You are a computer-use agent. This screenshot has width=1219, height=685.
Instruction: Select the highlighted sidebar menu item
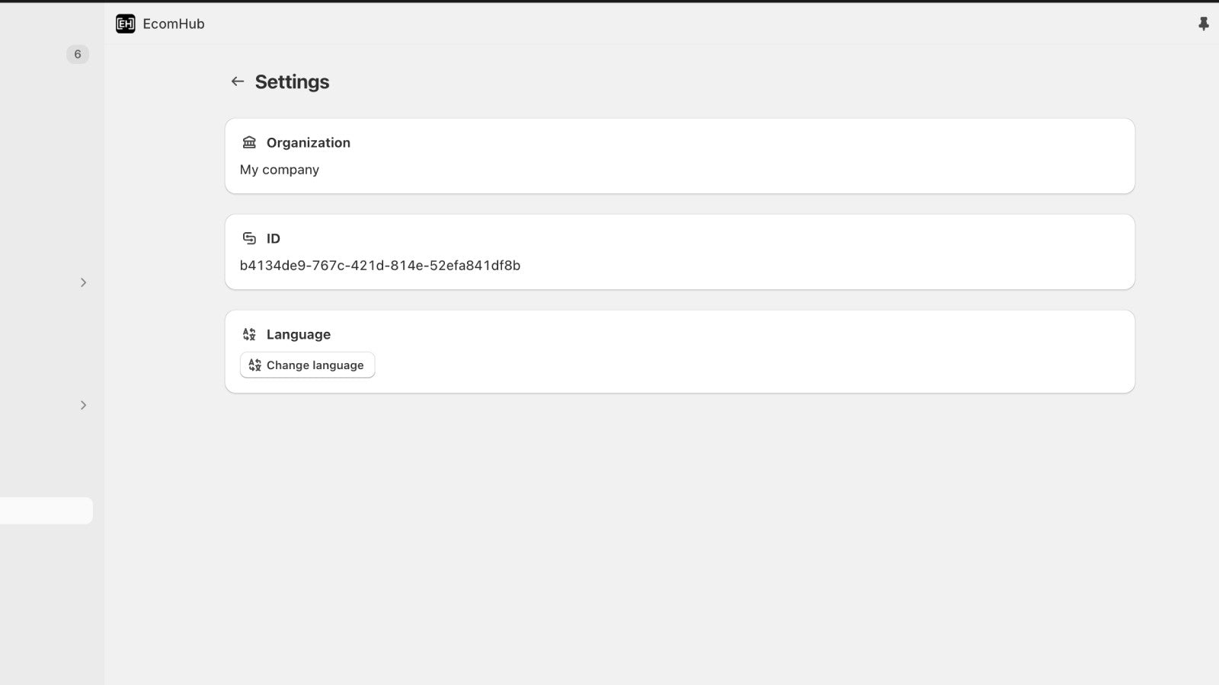click(x=46, y=511)
